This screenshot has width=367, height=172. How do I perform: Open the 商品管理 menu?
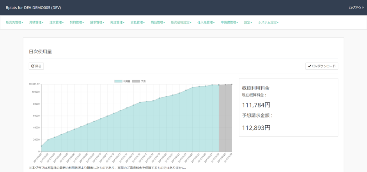(158, 23)
